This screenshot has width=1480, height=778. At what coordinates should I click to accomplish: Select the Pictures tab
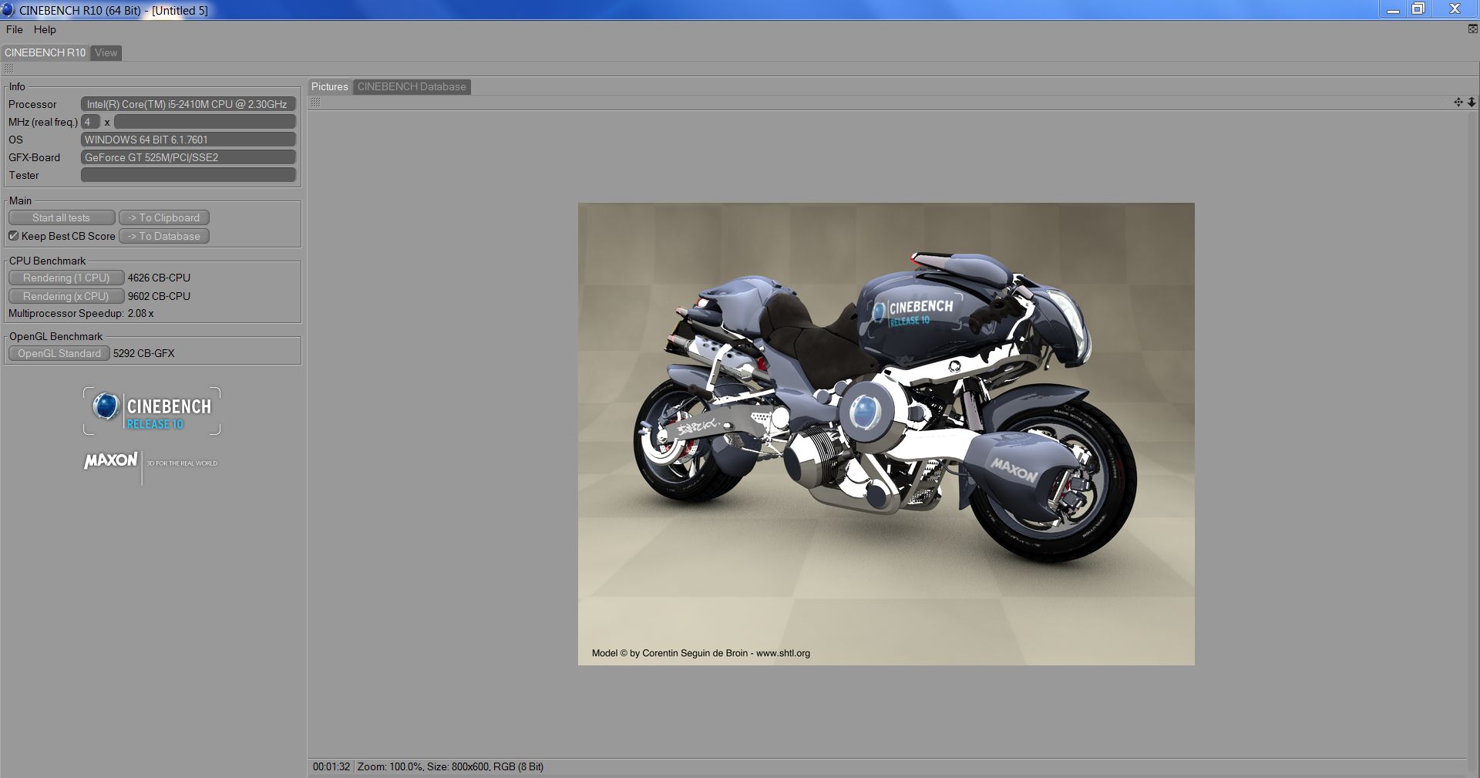click(330, 86)
